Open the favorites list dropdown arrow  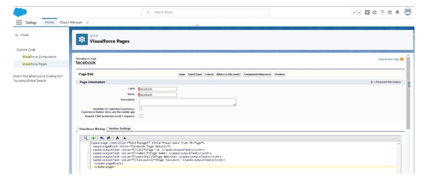tap(359, 12)
